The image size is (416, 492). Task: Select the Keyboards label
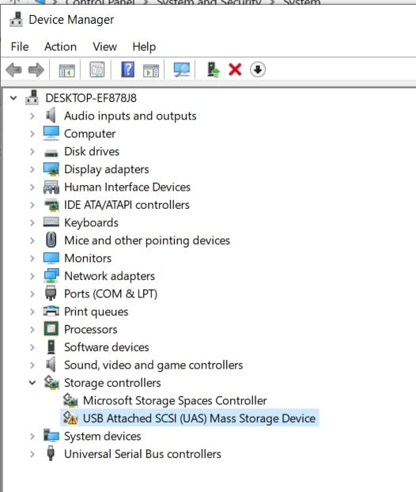91,223
